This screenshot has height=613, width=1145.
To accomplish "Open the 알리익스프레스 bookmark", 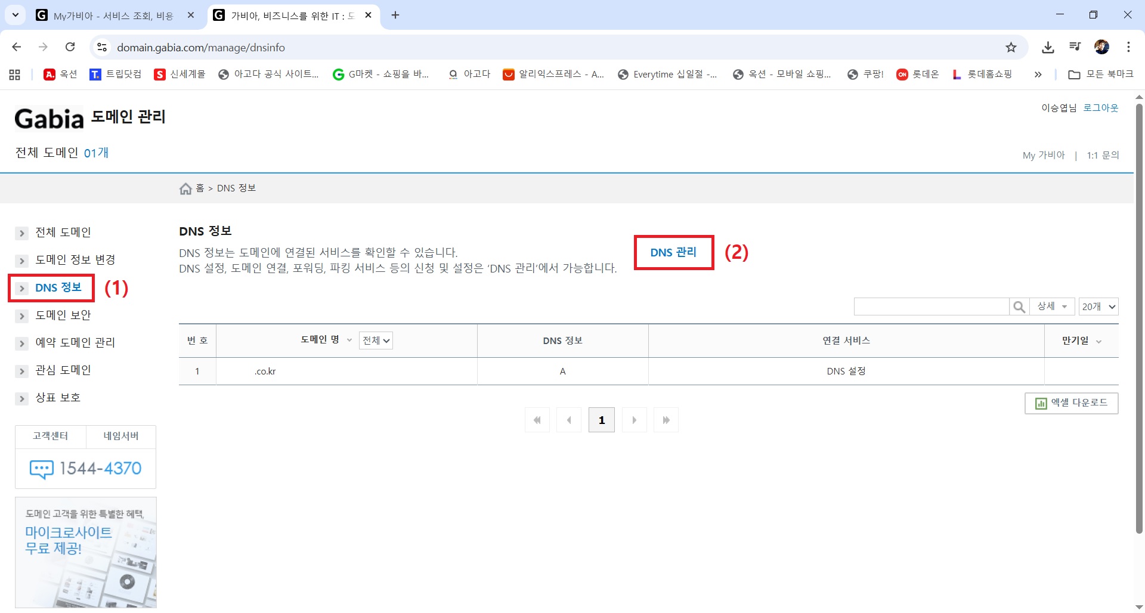I will [x=553, y=75].
